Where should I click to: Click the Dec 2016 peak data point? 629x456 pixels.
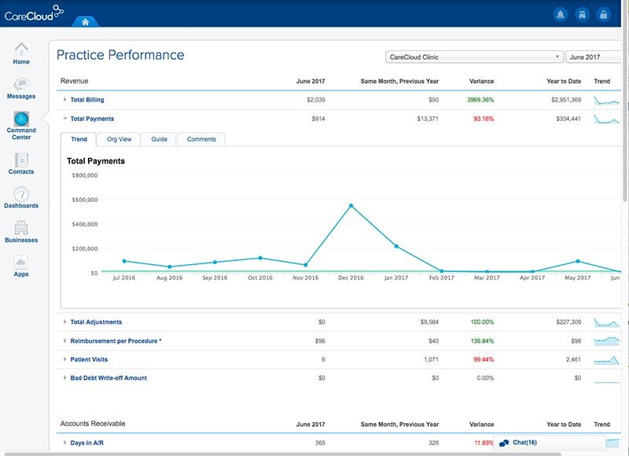pos(351,206)
